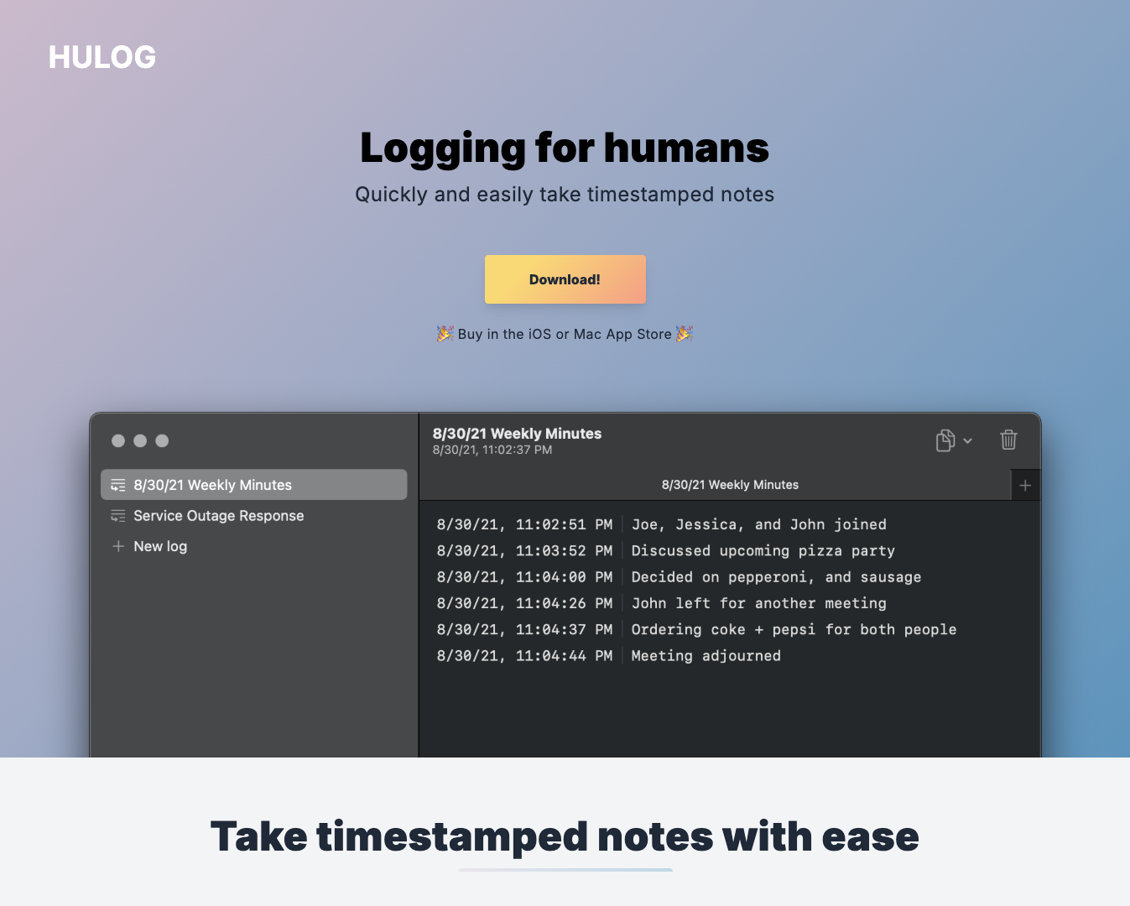Screen dimensions: 1130x906
Task: Click the plus icon next to New log
Action: tap(118, 546)
